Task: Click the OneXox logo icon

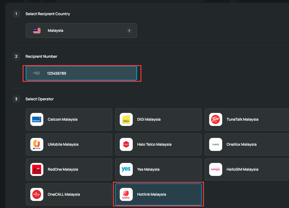Action: (216, 144)
